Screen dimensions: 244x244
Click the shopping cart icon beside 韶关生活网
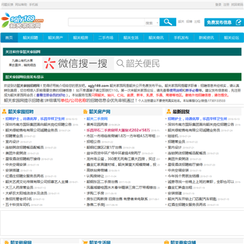[x=85, y=243]
